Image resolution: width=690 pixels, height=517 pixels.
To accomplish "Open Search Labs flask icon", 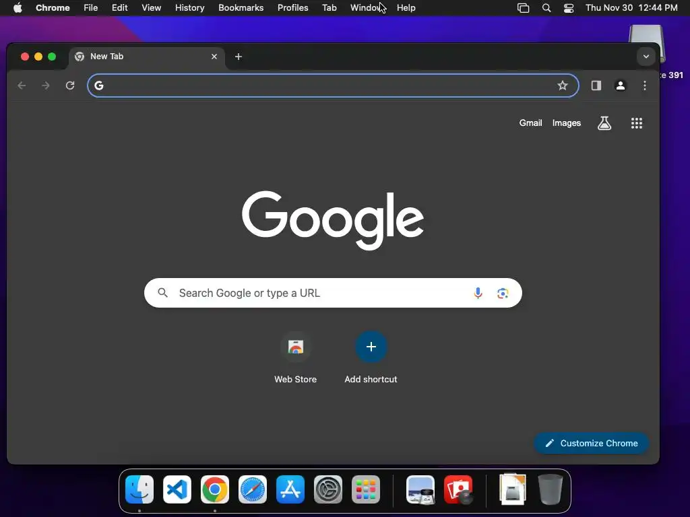I will coord(604,123).
